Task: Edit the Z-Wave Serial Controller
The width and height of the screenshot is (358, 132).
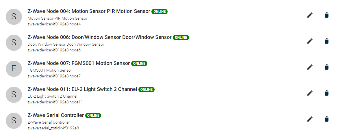Action: point(310,119)
